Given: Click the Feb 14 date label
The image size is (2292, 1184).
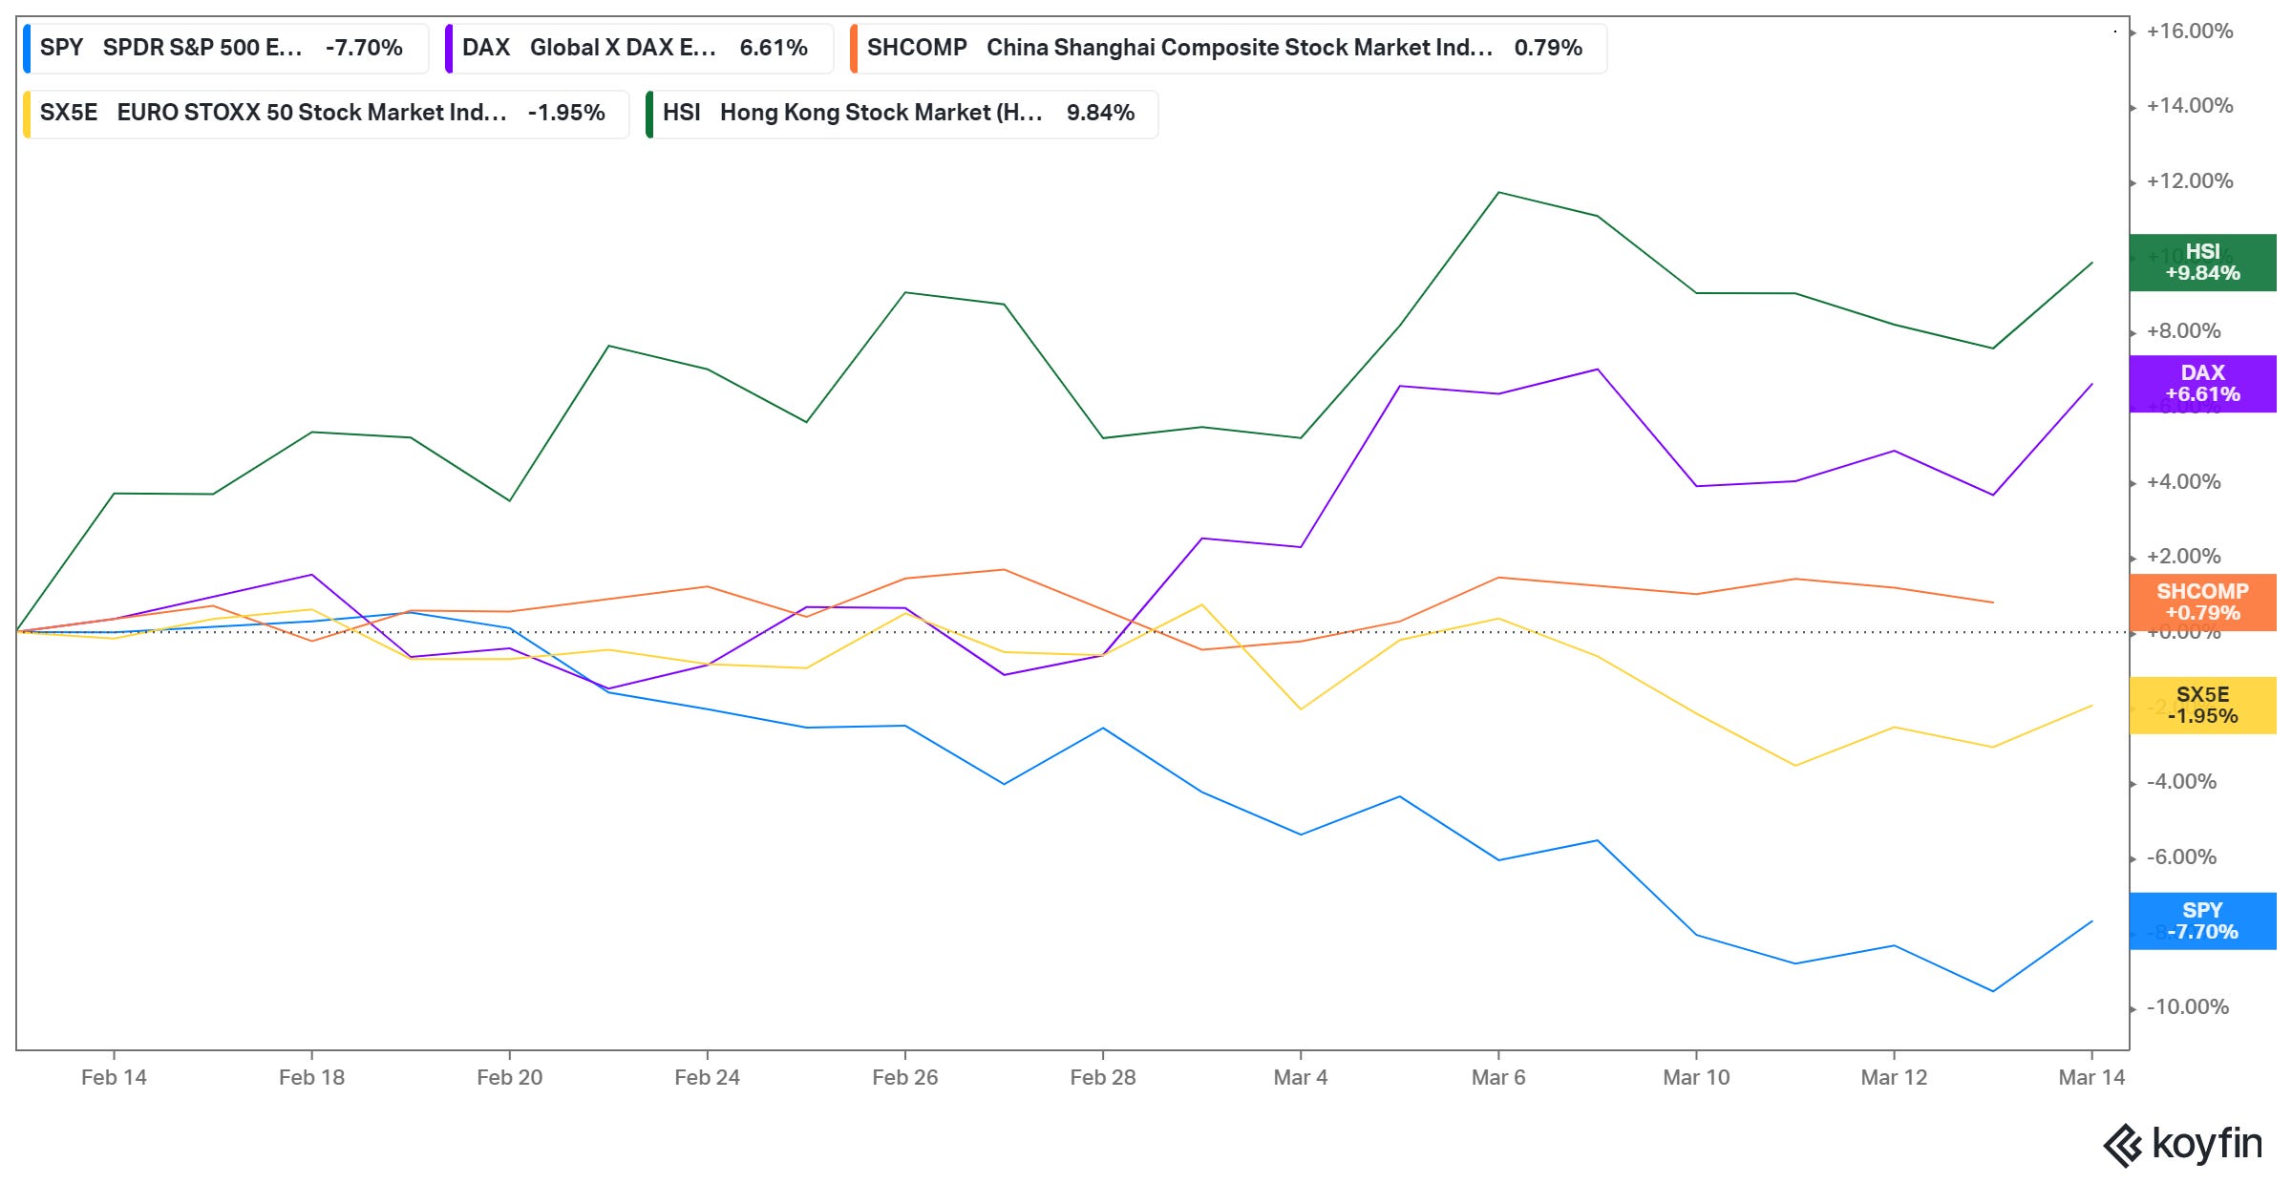Looking at the screenshot, I should click(114, 1077).
